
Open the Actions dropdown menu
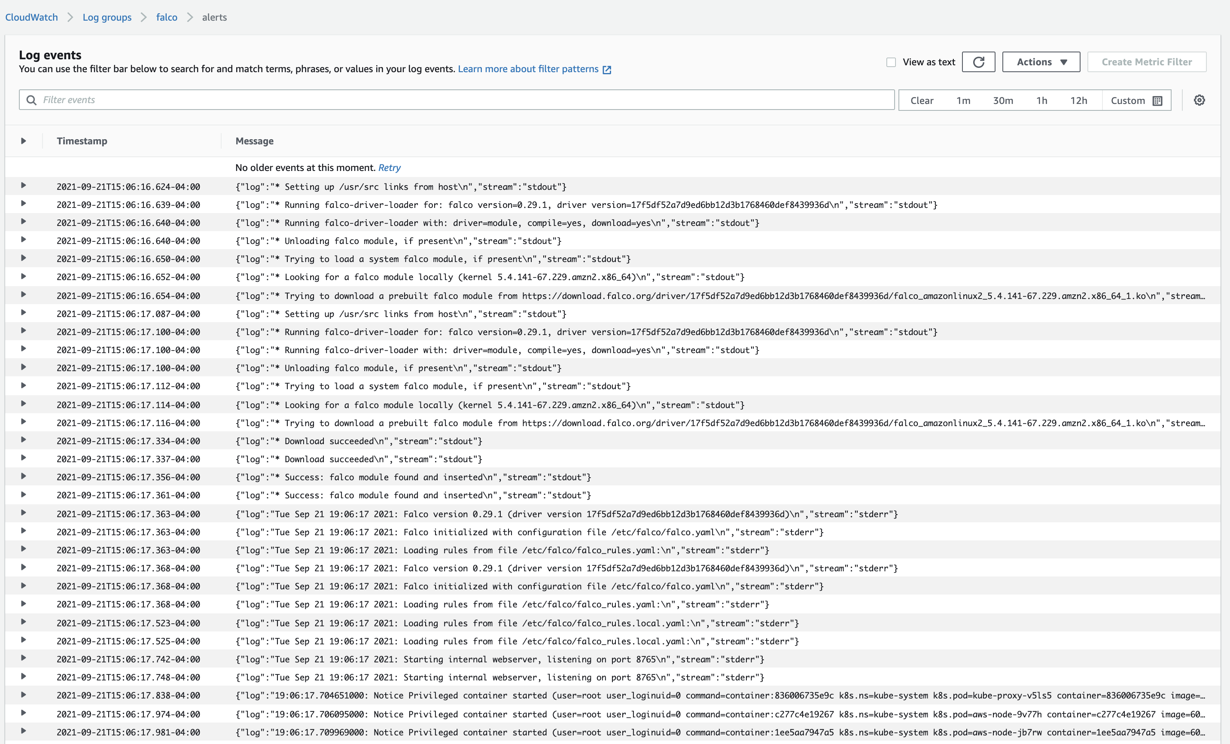click(1041, 62)
